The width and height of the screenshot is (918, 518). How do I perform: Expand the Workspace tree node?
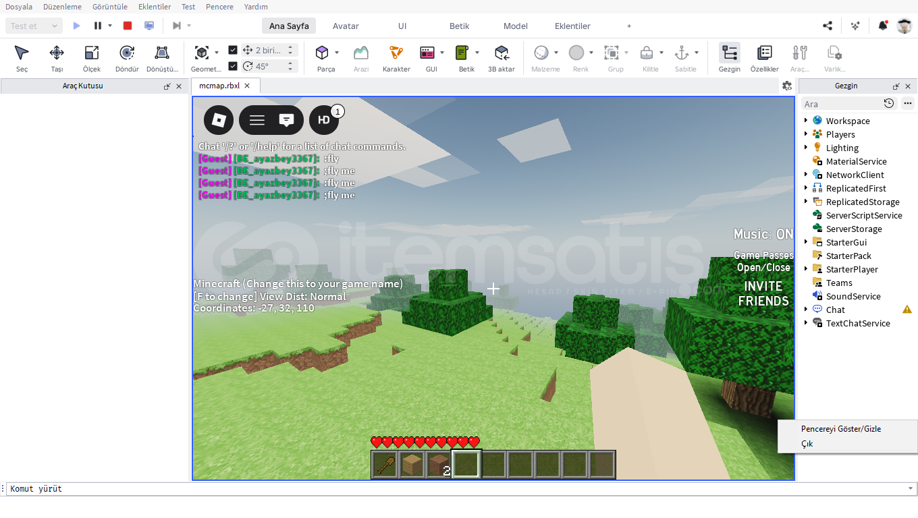pyautogui.click(x=806, y=121)
